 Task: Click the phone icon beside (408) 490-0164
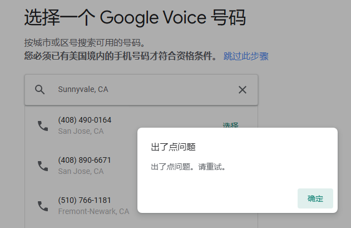[x=43, y=125]
